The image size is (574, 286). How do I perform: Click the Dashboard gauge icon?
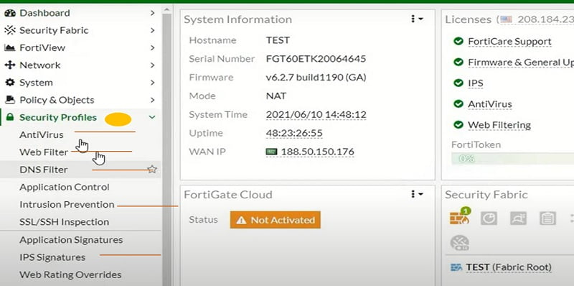10,13
